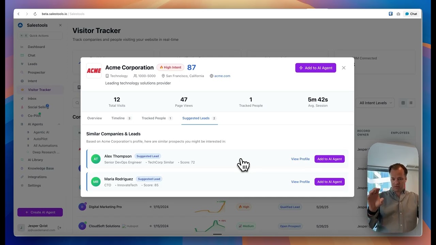View Profile for Alex Thompson
Viewport: 436px width, 245px height.
tap(300, 159)
